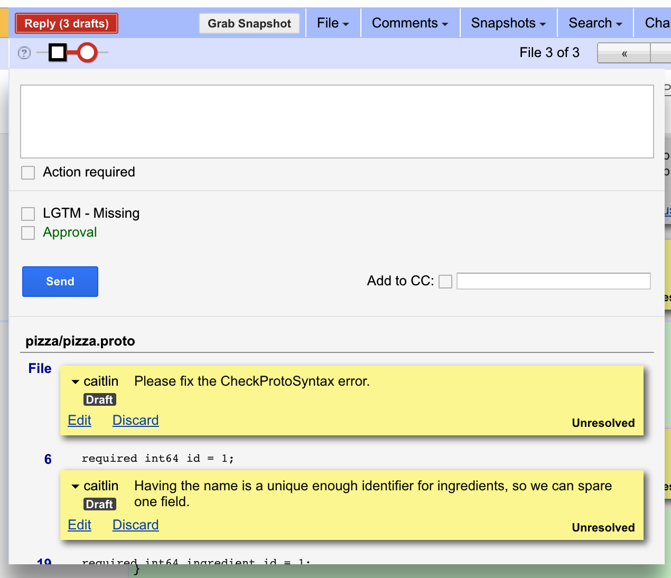
Task: Open the File dropdown menu
Action: click(333, 23)
